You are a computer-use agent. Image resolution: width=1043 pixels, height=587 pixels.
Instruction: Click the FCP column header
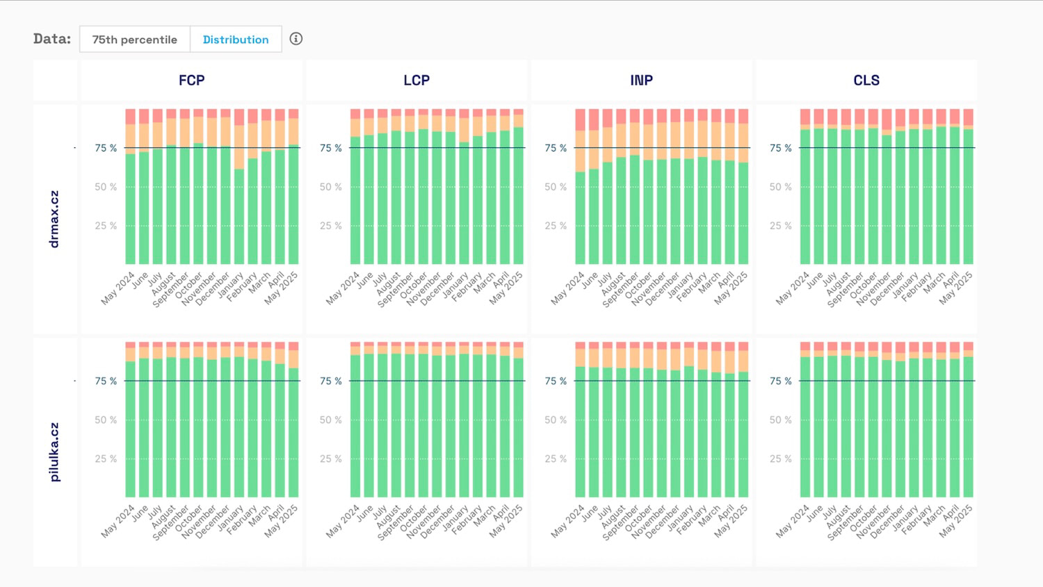(x=192, y=81)
